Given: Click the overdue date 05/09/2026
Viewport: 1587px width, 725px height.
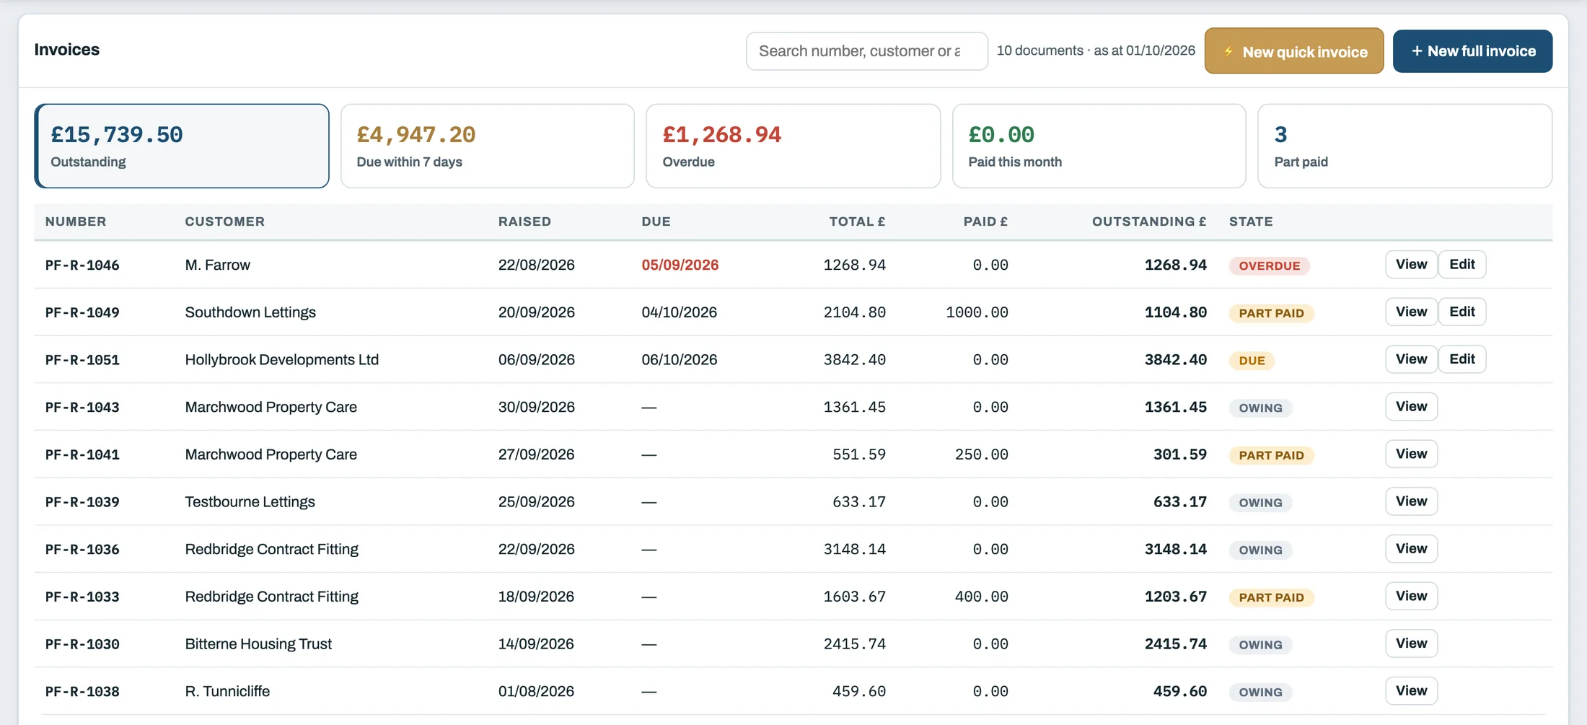Looking at the screenshot, I should [x=680, y=265].
